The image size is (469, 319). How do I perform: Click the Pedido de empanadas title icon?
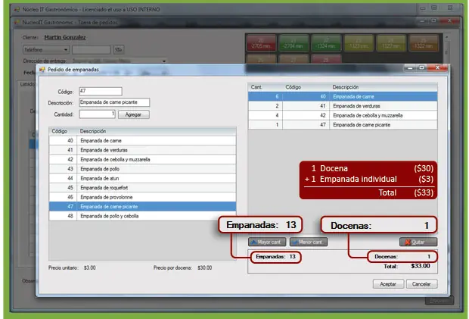pos(42,70)
